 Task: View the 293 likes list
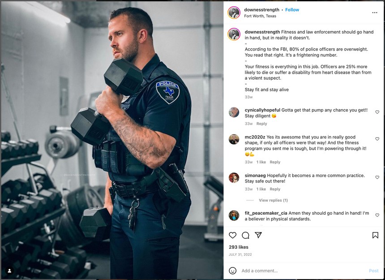point(239,247)
